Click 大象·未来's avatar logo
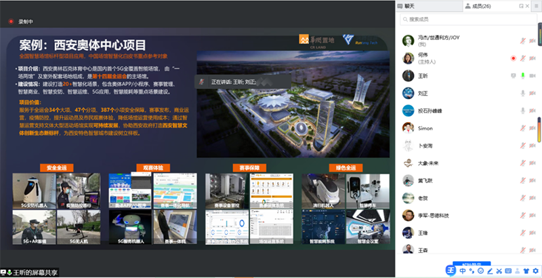Image resolution: width=542 pixels, height=278 pixels. pos(409,163)
